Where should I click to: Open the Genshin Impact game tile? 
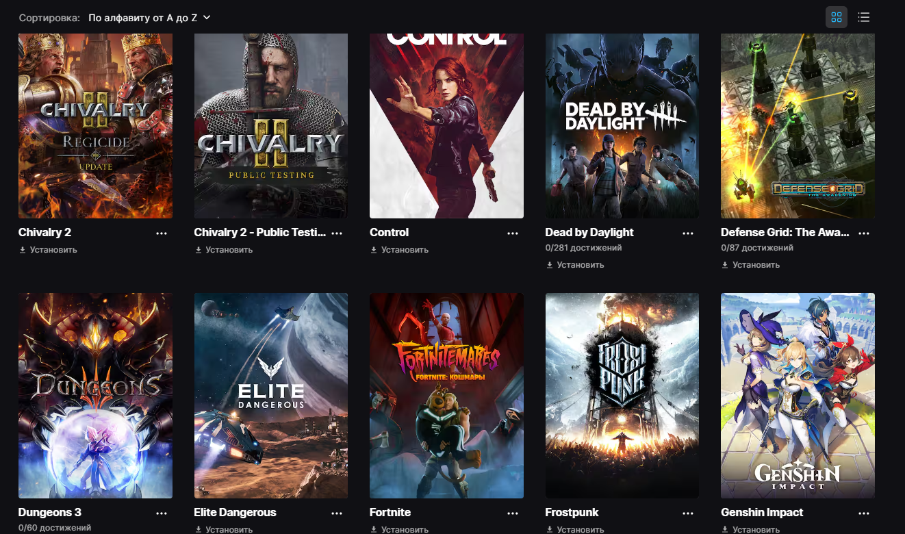(798, 396)
